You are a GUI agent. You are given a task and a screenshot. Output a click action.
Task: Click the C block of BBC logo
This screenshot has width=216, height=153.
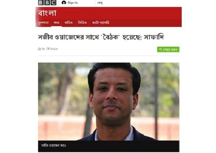click(54, 3)
